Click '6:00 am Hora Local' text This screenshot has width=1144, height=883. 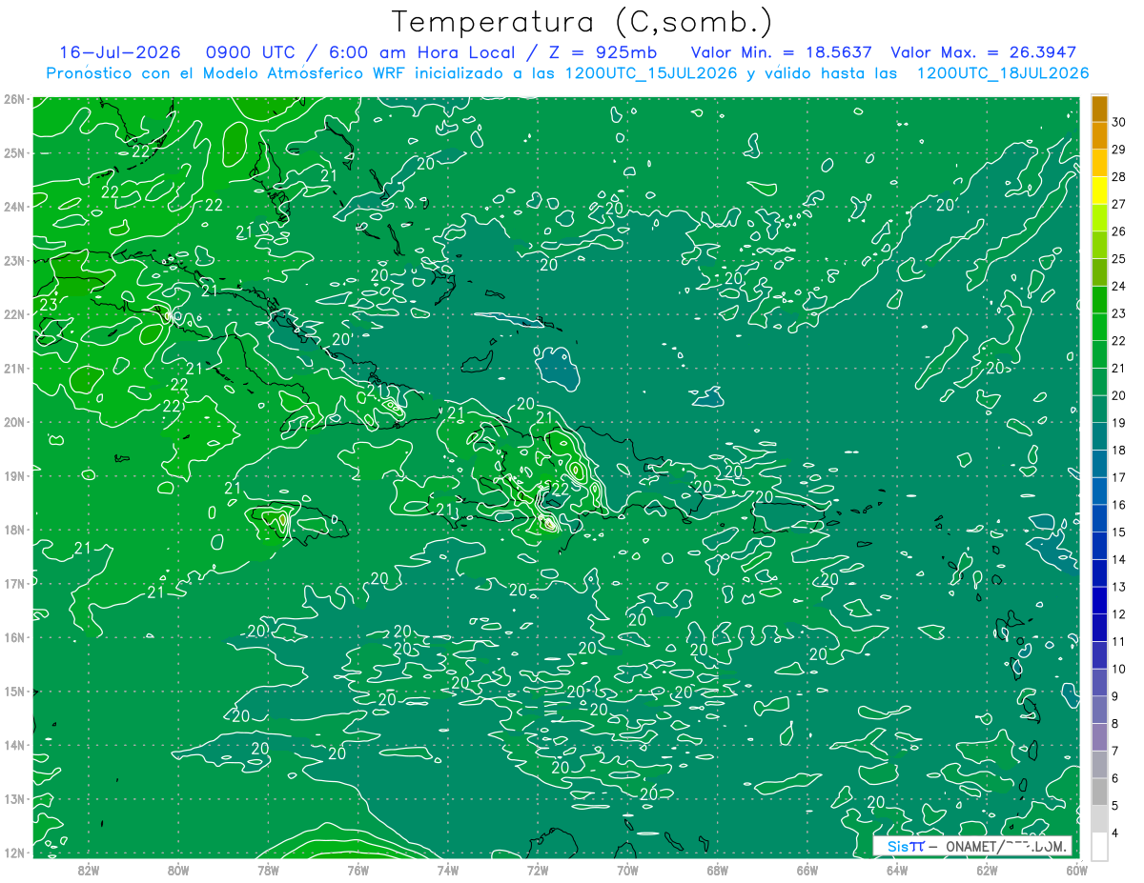[x=421, y=52]
